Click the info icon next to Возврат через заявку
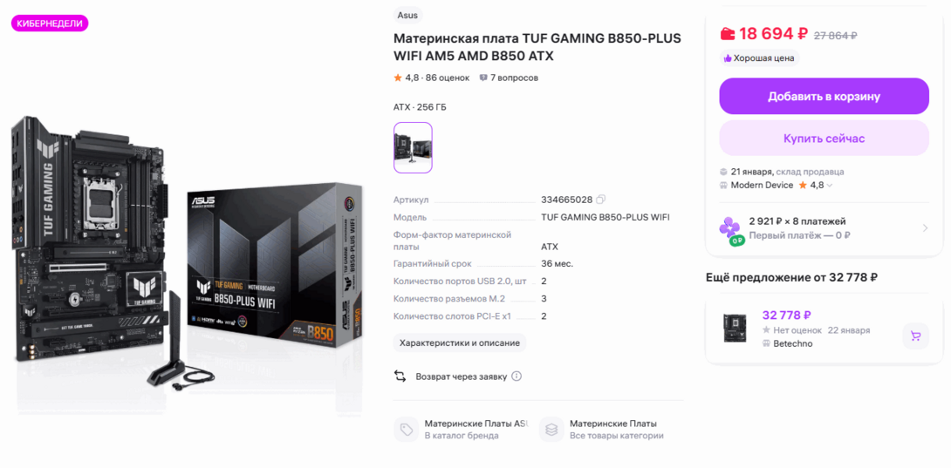The height and width of the screenshot is (468, 951). (517, 376)
